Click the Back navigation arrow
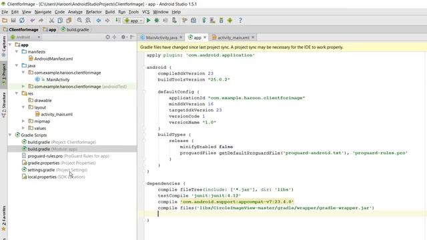The image size is (427, 240). click(99, 21)
